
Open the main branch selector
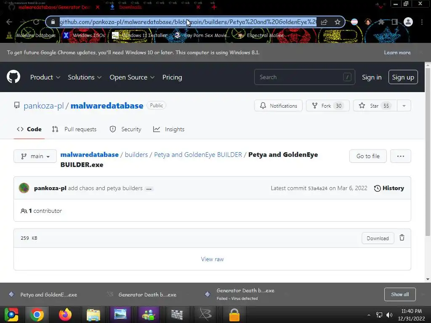point(35,156)
